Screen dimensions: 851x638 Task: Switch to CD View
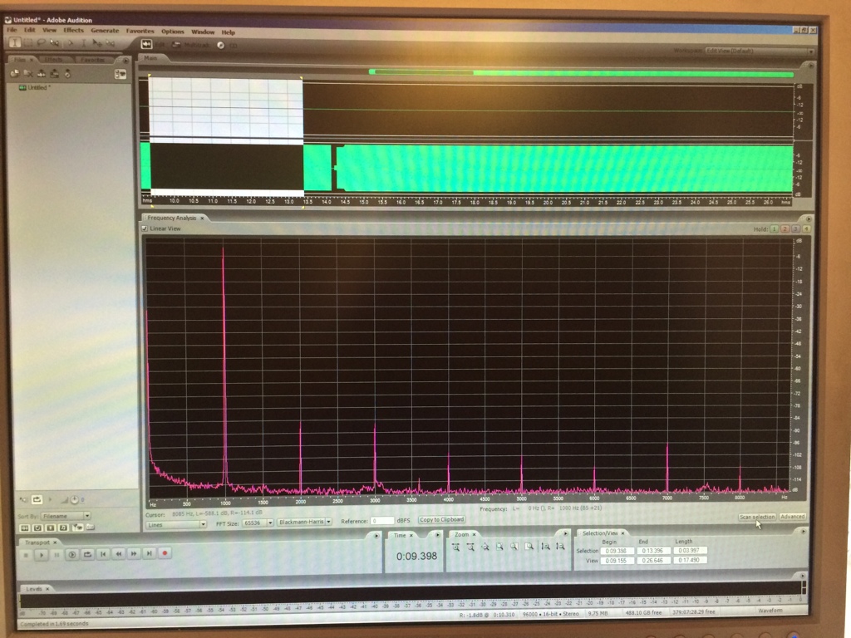click(228, 46)
